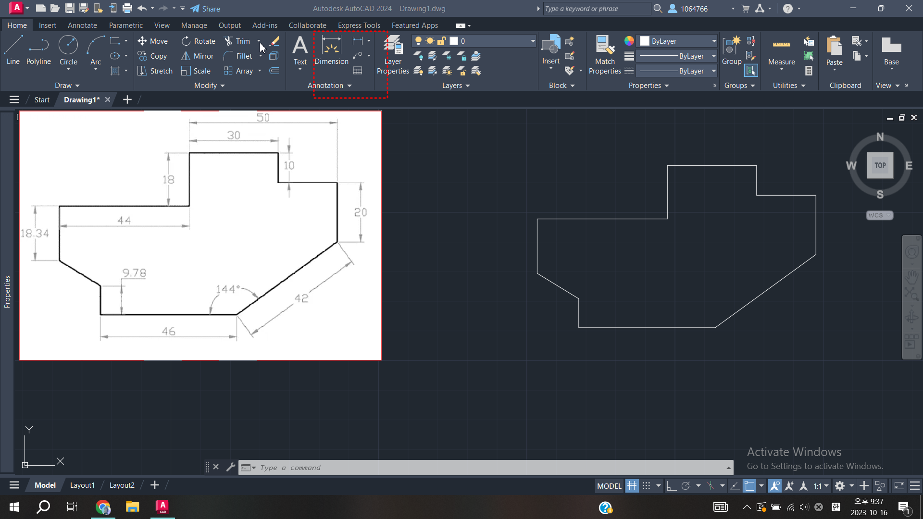This screenshot has height=519, width=923.
Task: Open the Layout1 tab
Action: 82,485
